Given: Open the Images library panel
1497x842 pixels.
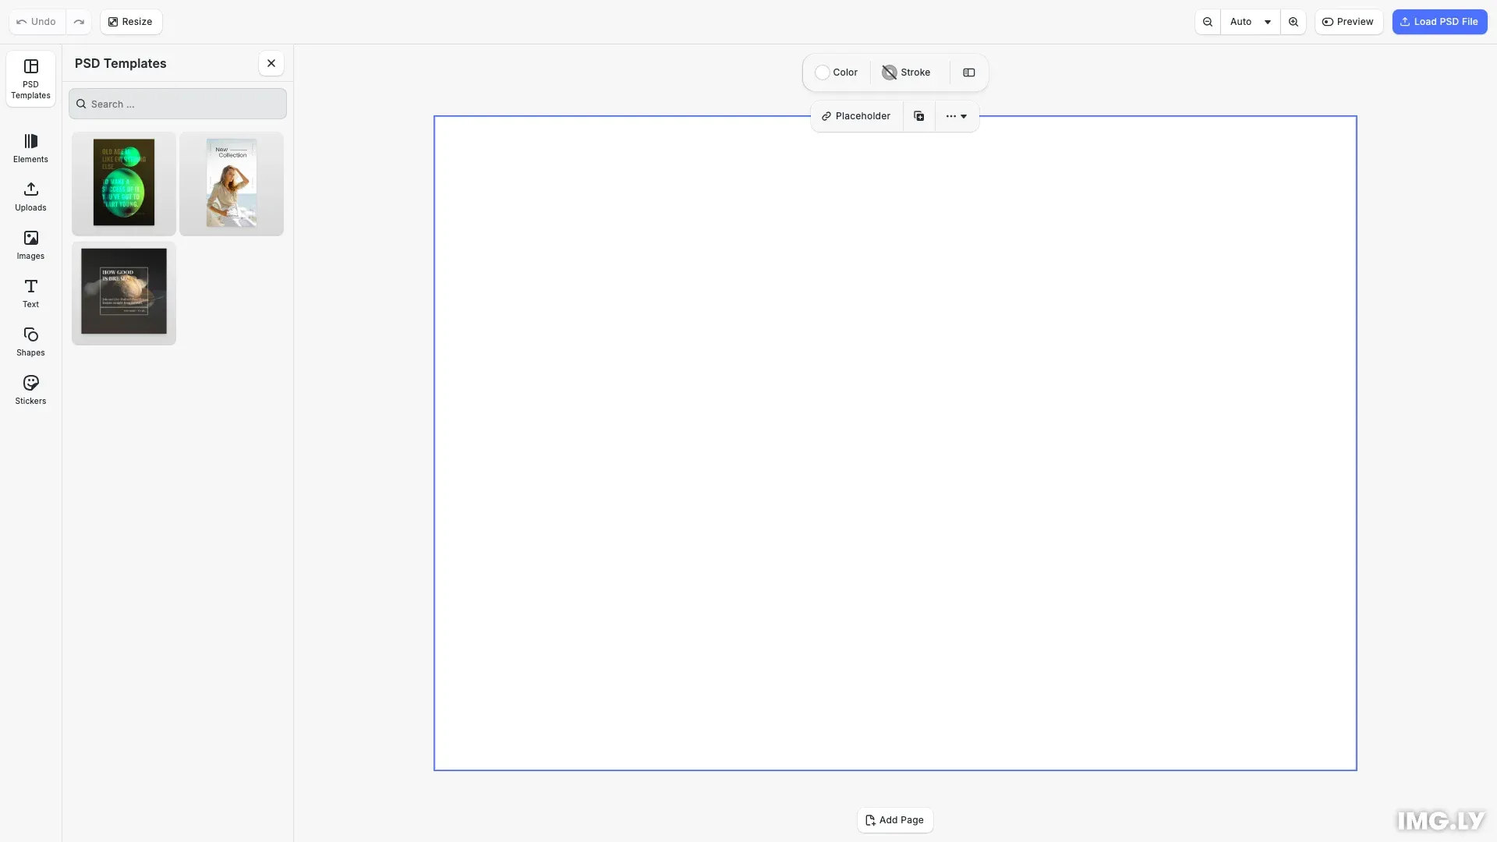Looking at the screenshot, I should (x=30, y=245).
